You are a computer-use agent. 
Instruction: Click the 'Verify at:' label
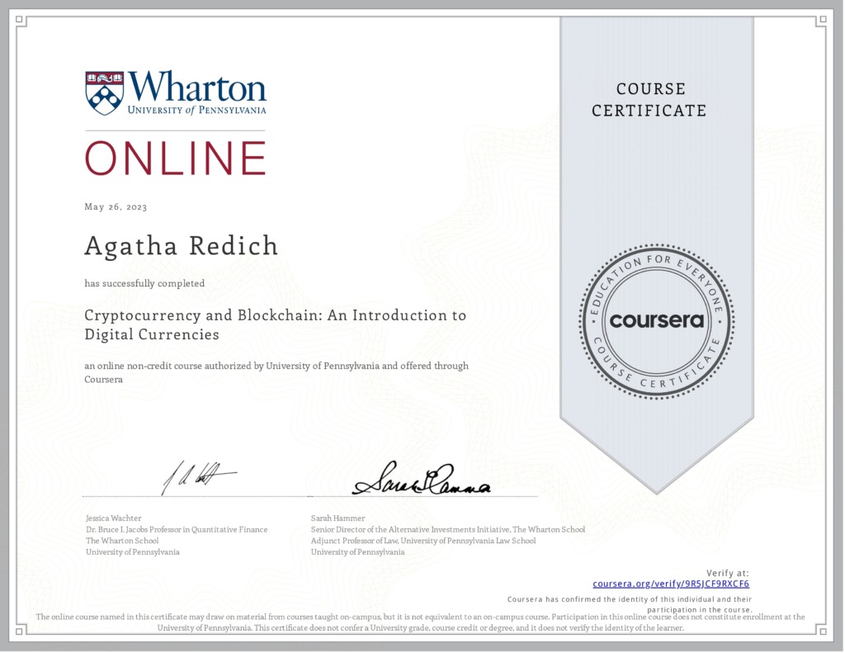(x=728, y=573)
